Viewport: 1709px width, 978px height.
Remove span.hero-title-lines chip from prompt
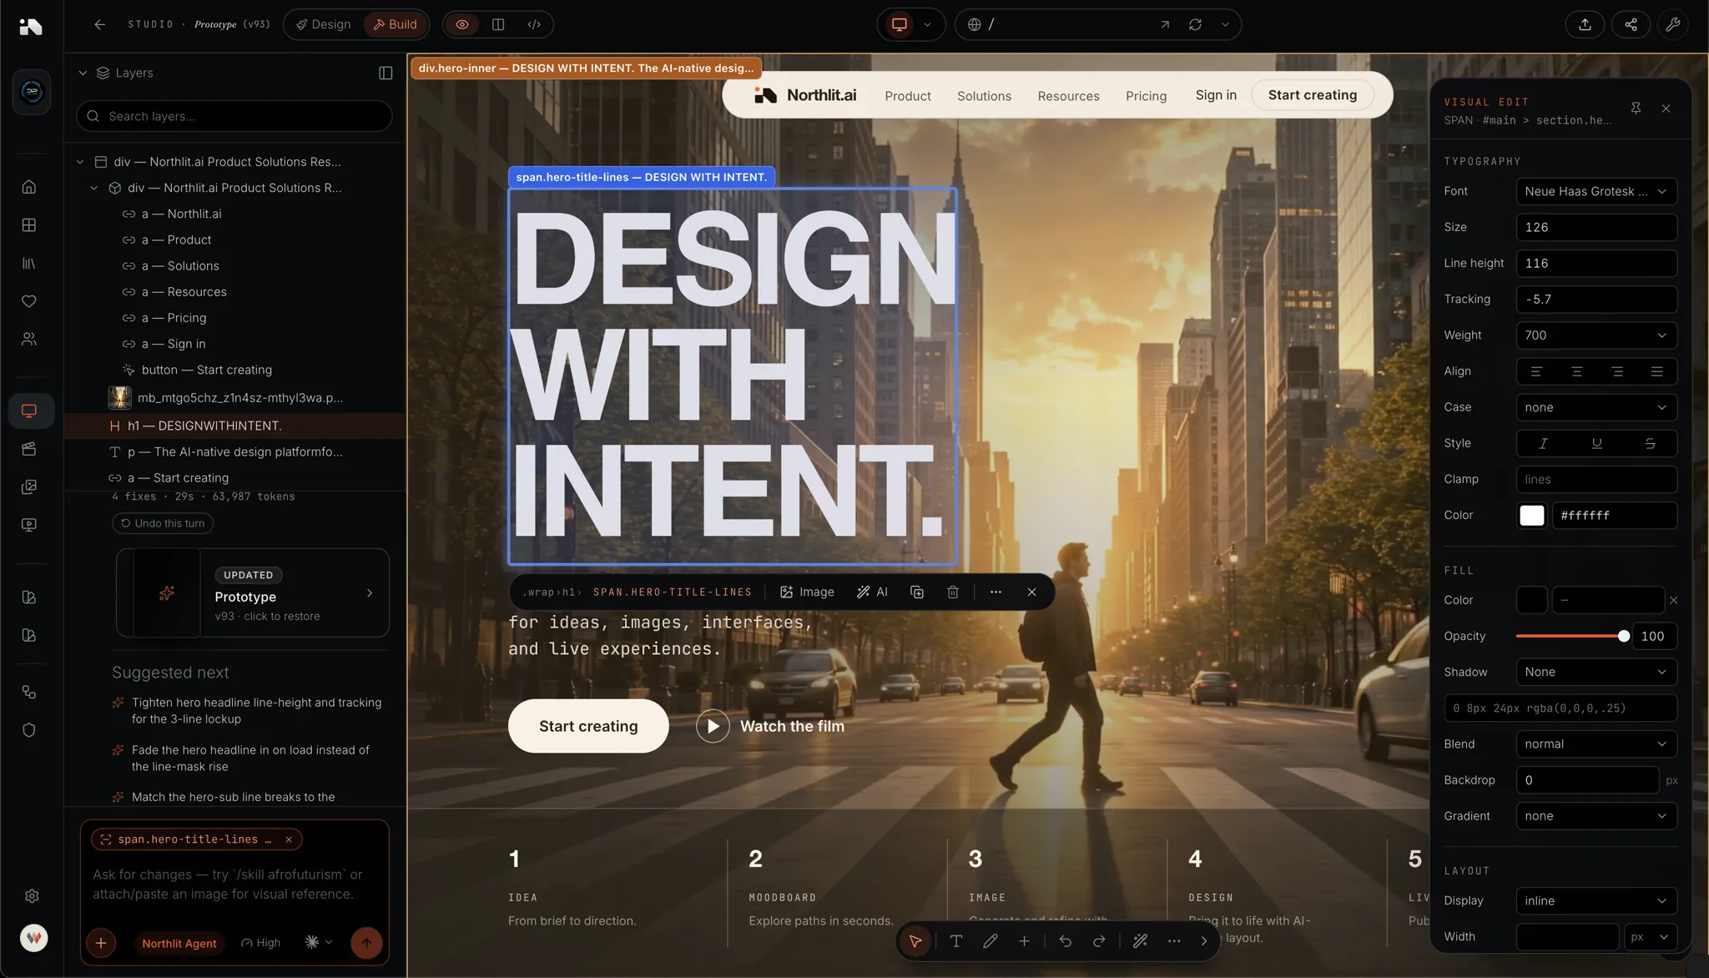(x=289, y=839)
